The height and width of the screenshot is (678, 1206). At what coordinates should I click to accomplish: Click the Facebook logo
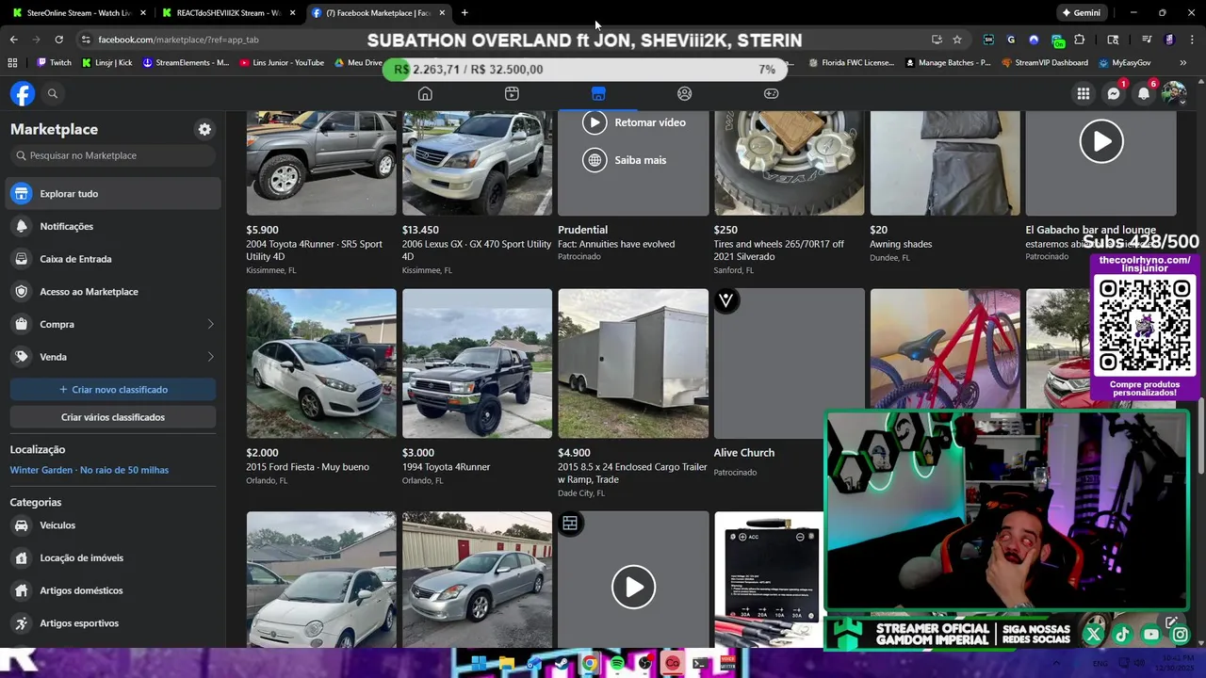coord(23,93)
